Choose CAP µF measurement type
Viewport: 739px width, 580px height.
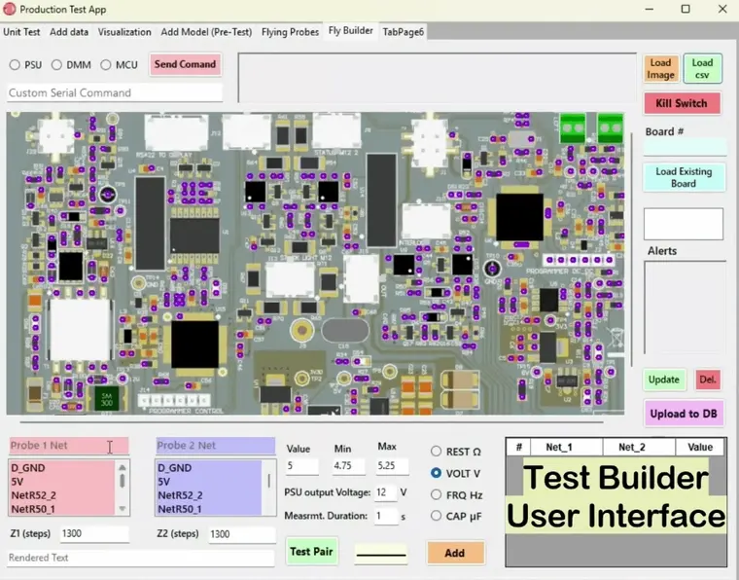coord(436,516)
